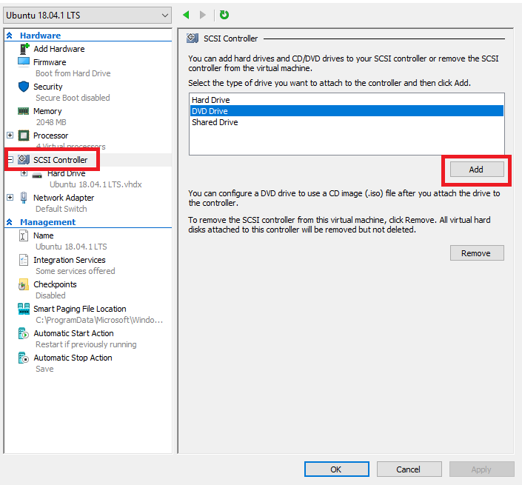
Task: Confirm settings with OK
Action: (336, 469)
